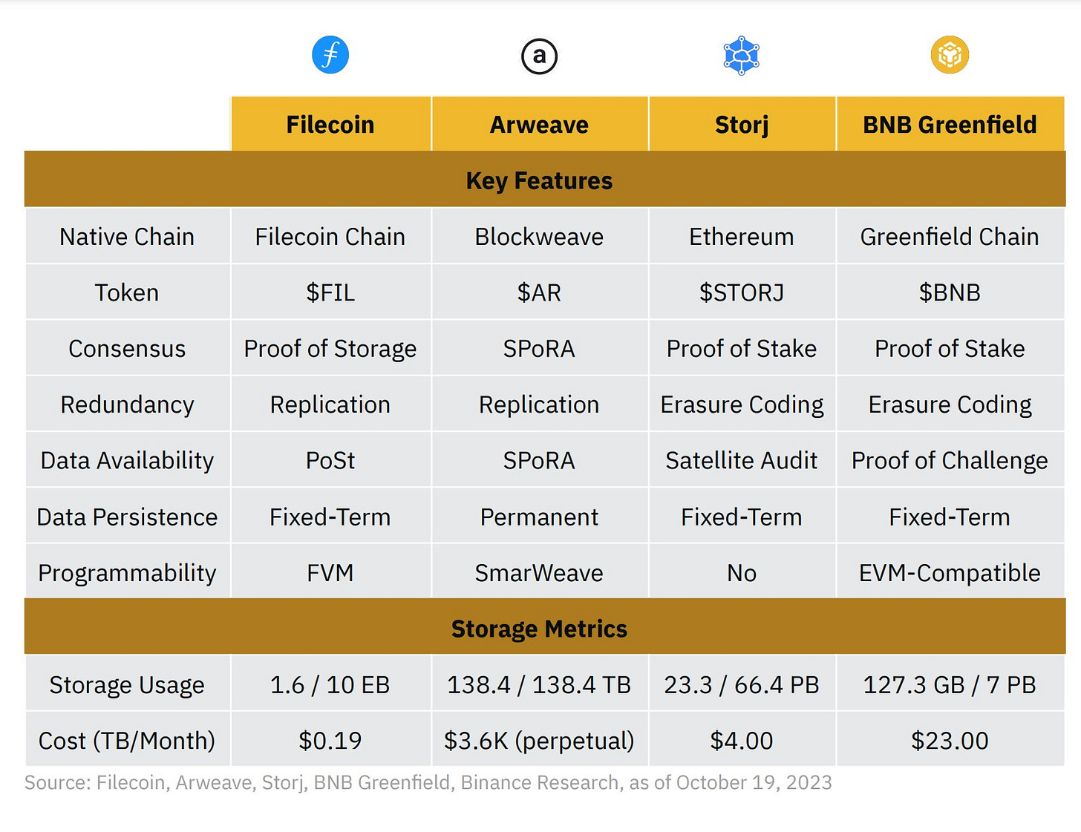This screenshot has width=1081, height=832.
Task: Click the blue Filecoin logo icon
Action: (330, 55)
